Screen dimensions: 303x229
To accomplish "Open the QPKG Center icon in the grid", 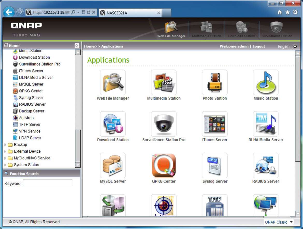I will pos(164,165).
